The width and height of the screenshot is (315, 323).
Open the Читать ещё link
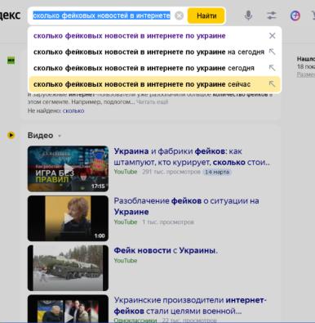point(152,102)
